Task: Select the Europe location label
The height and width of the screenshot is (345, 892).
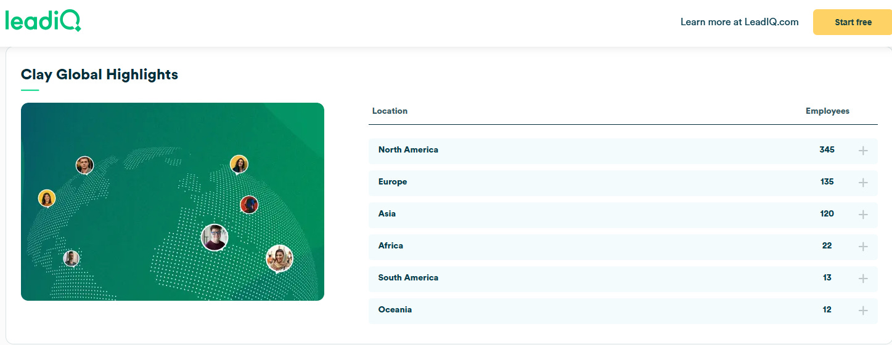Action: click(393, 181)
